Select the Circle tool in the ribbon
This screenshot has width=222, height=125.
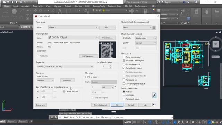(14, 11)
